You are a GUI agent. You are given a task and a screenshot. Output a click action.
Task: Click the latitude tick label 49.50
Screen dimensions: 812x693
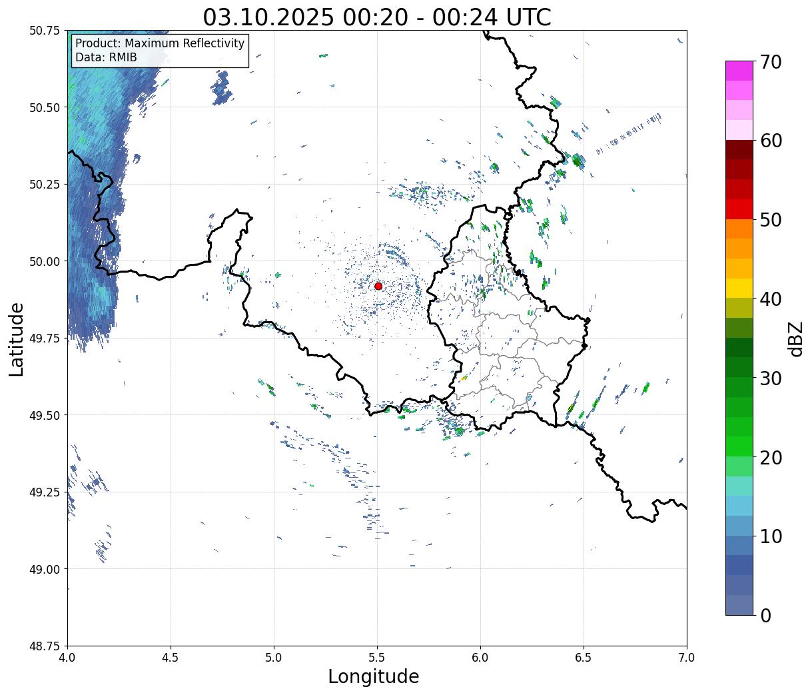(45, 415)
